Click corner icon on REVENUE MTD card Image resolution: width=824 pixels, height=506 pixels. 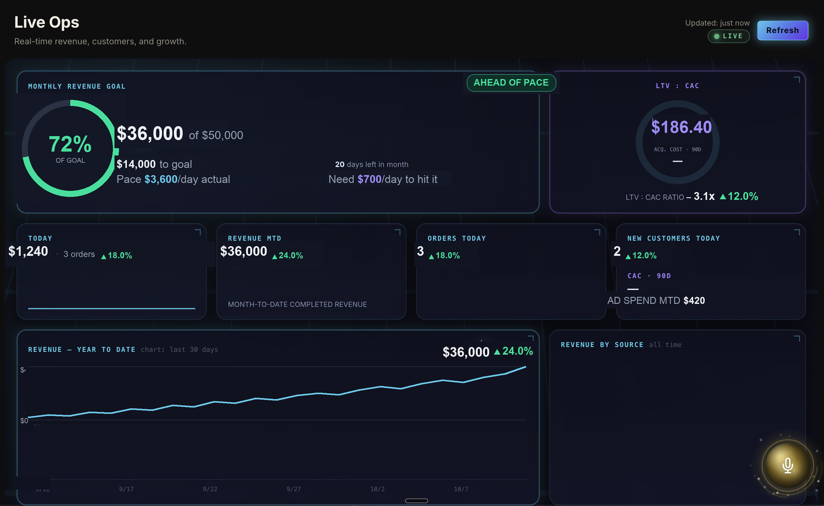pyautogui.click(x=397, y=232)
